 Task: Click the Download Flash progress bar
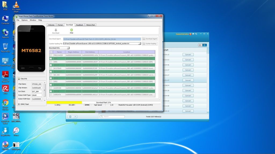(103, 102)
